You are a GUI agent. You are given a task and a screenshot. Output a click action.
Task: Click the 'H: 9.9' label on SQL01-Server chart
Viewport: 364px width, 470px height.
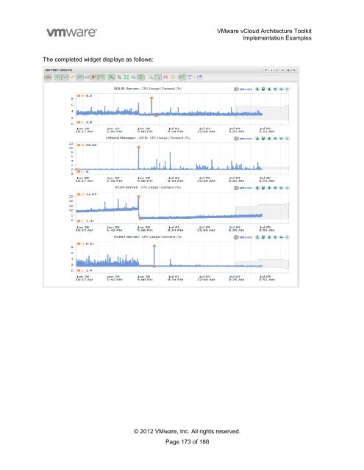(x=85, y=96)
